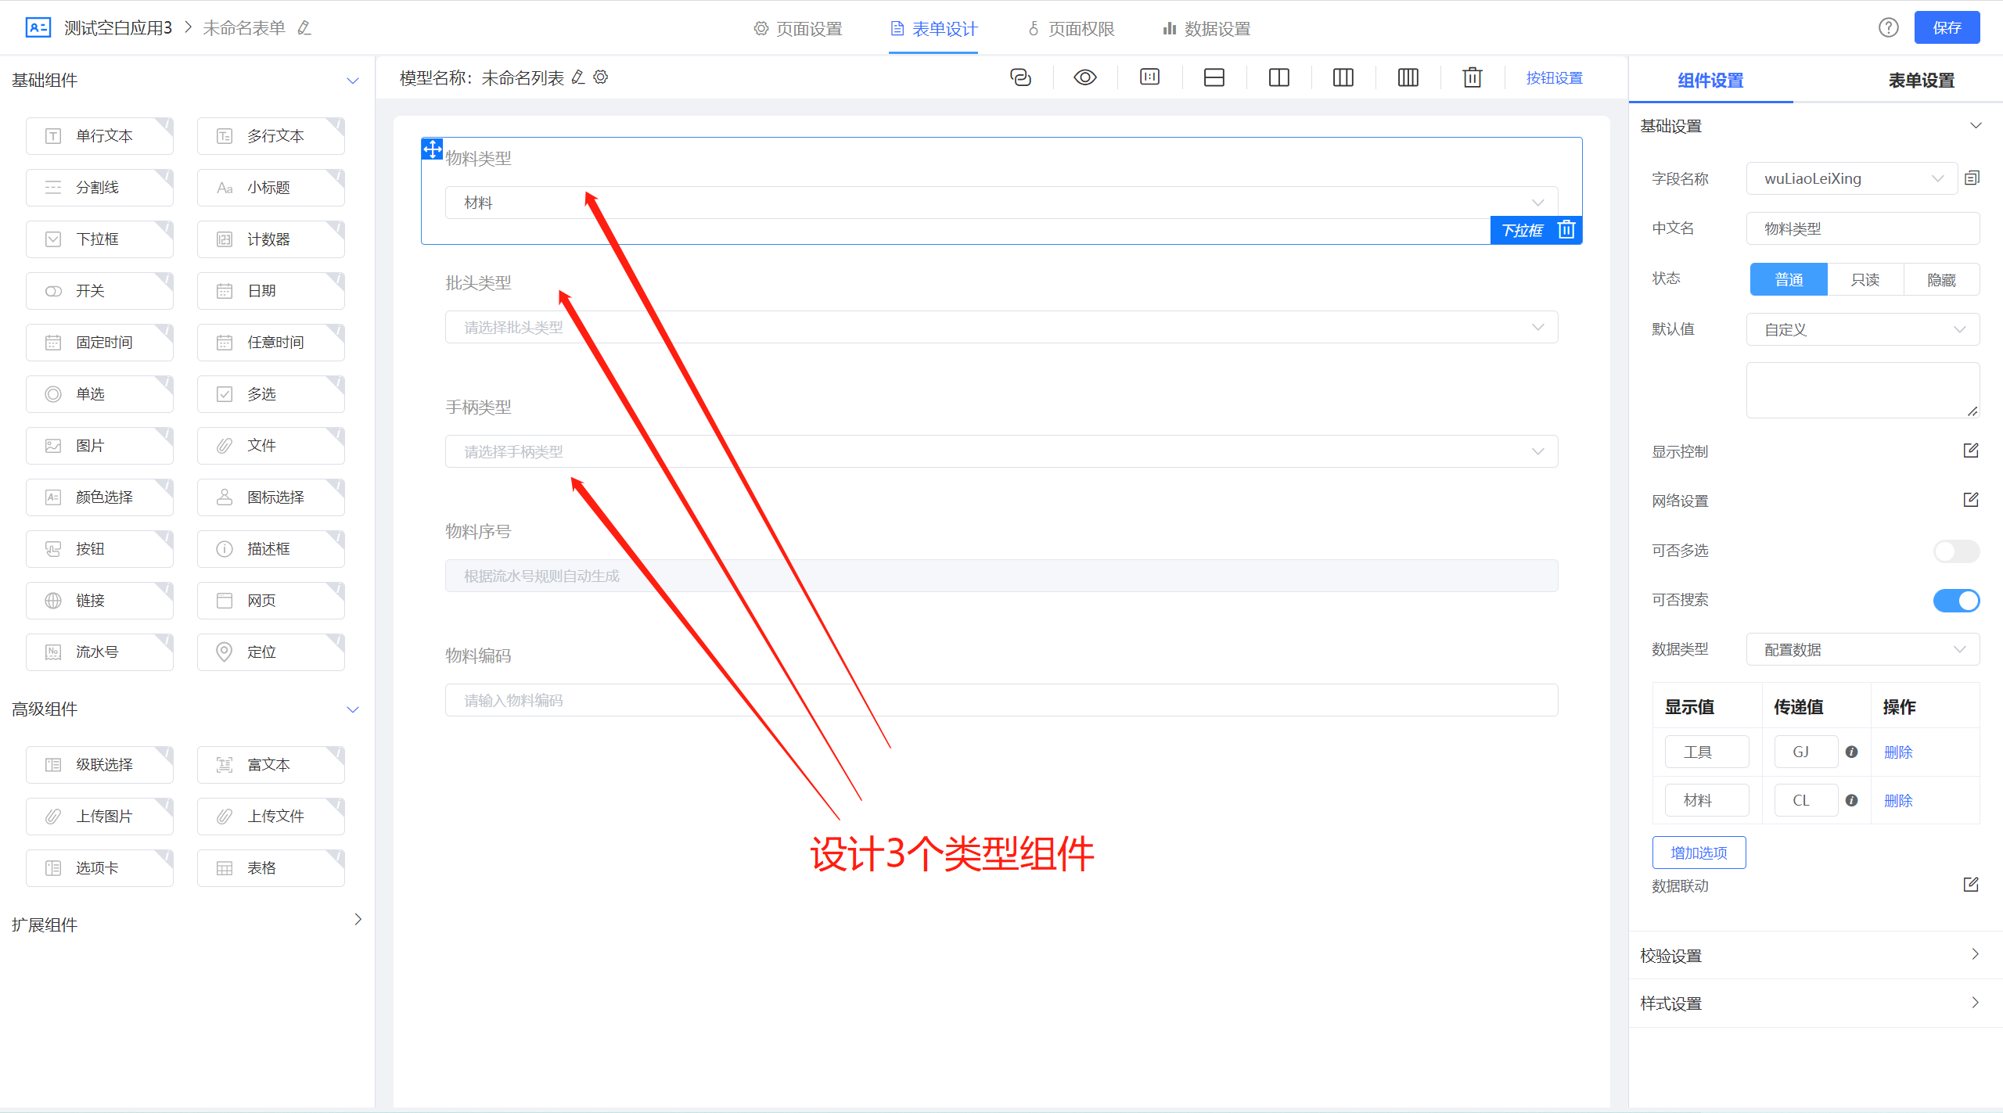
Task: Click the help question mark icon
Action: [1889, 28]
